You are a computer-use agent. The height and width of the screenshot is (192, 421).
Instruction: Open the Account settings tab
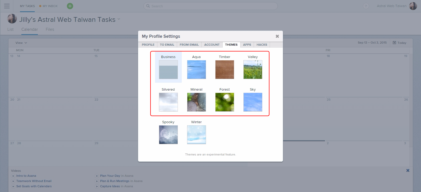point(212,45)
